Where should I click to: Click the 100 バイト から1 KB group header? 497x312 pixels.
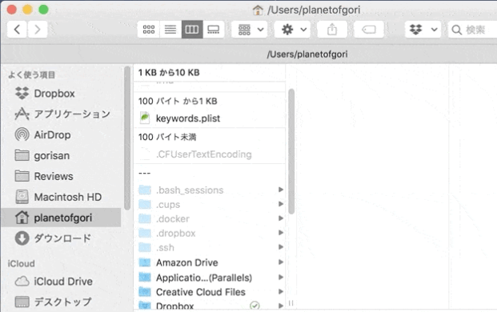tap(178, 101)
